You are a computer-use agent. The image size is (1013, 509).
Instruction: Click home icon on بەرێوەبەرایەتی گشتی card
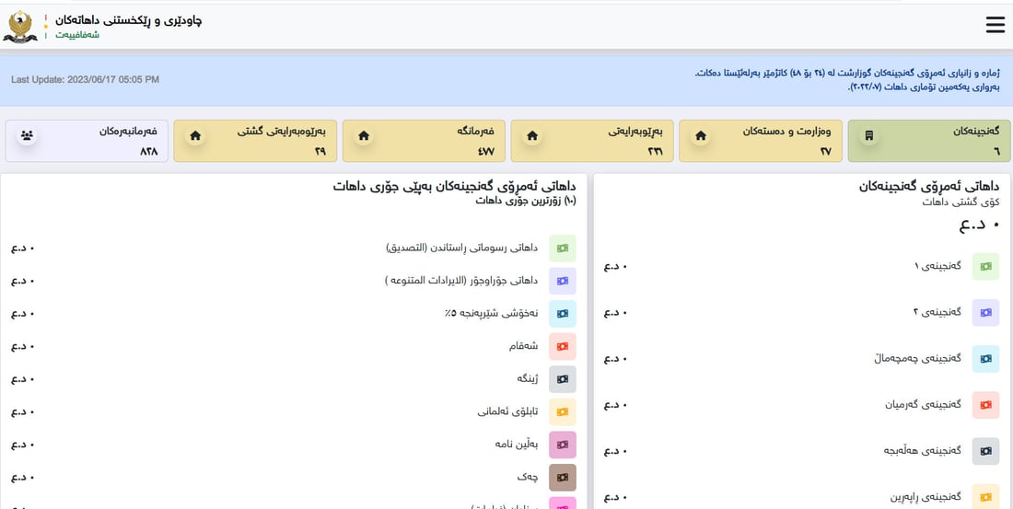click(195, 135)
